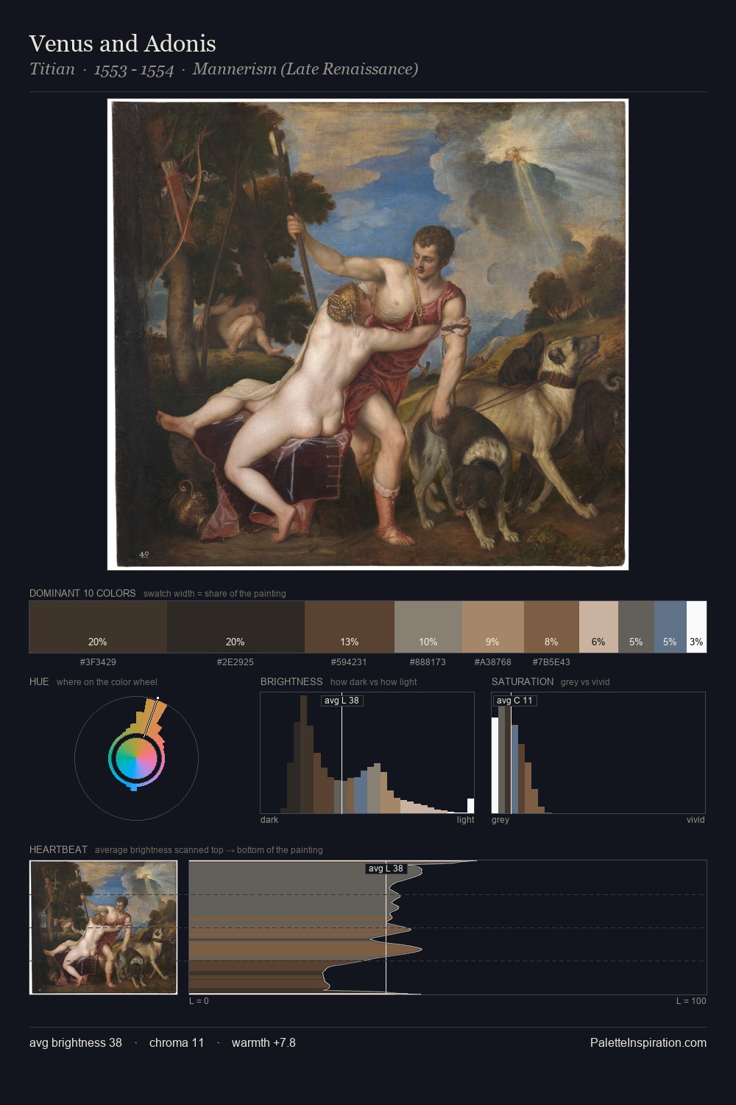Click the saturation histogram chart
Screen dimensions: 736x1105
tap(598, 753)
